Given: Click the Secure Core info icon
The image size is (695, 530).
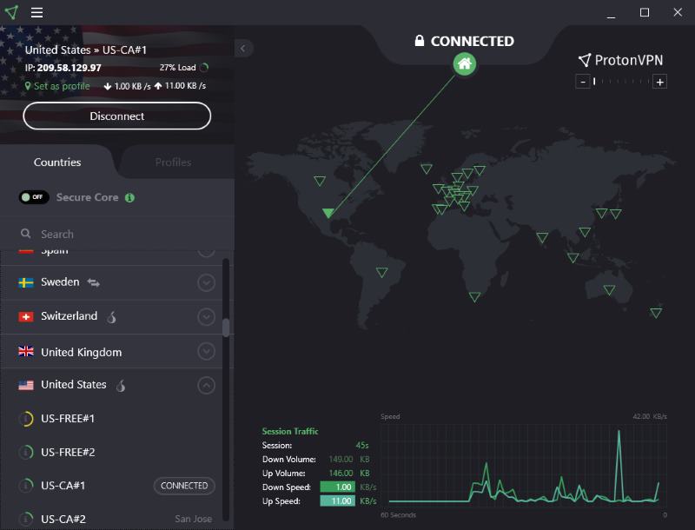Looking at the screenshot, I should click(x=129, y=197).
